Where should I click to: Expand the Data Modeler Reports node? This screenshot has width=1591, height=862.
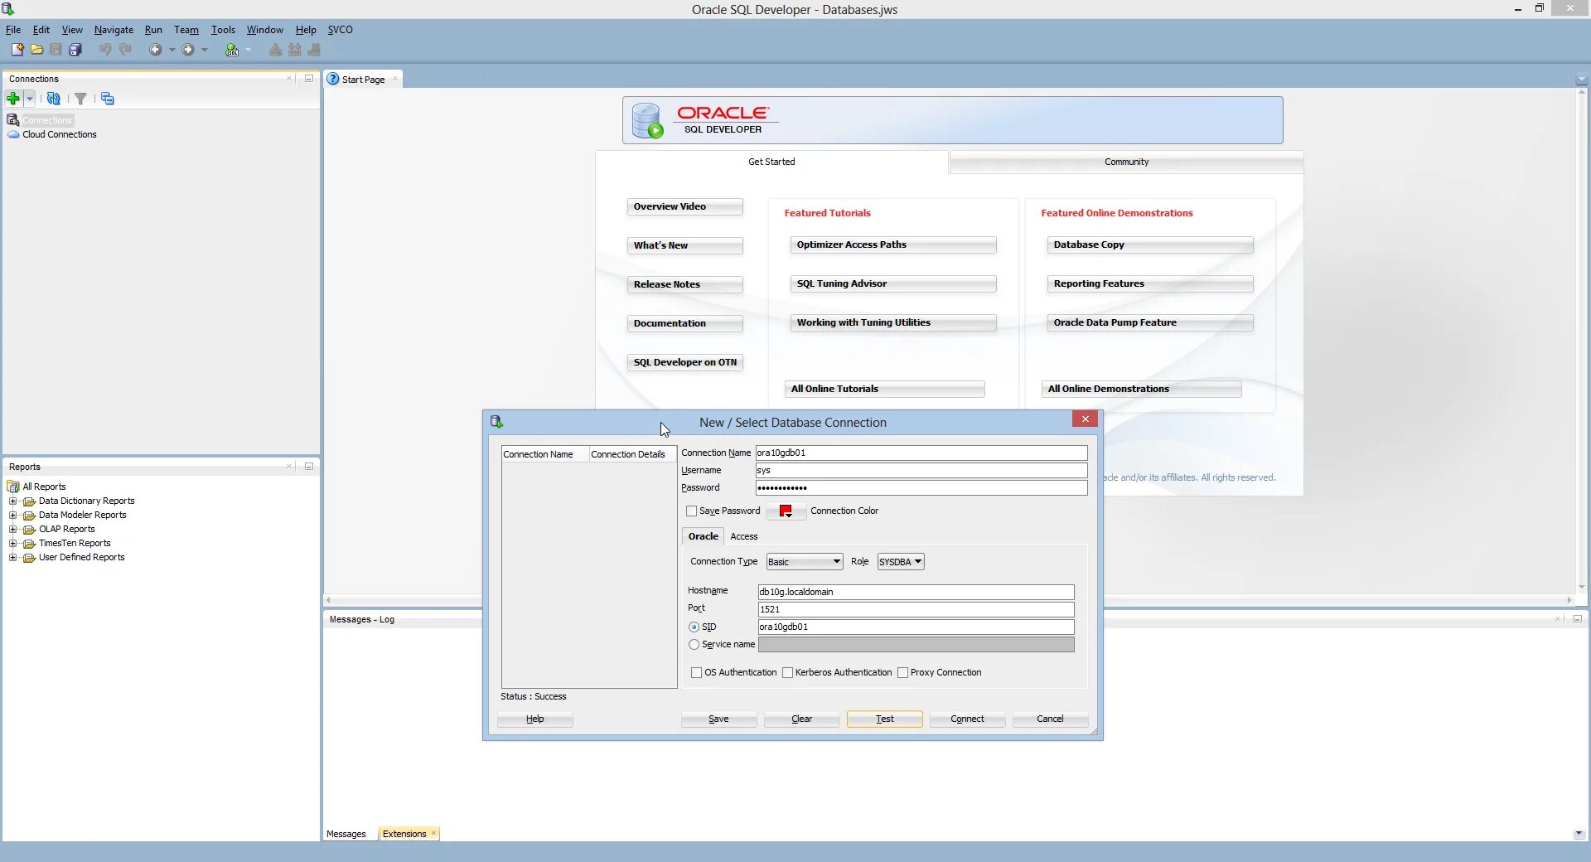pos(12,516)
